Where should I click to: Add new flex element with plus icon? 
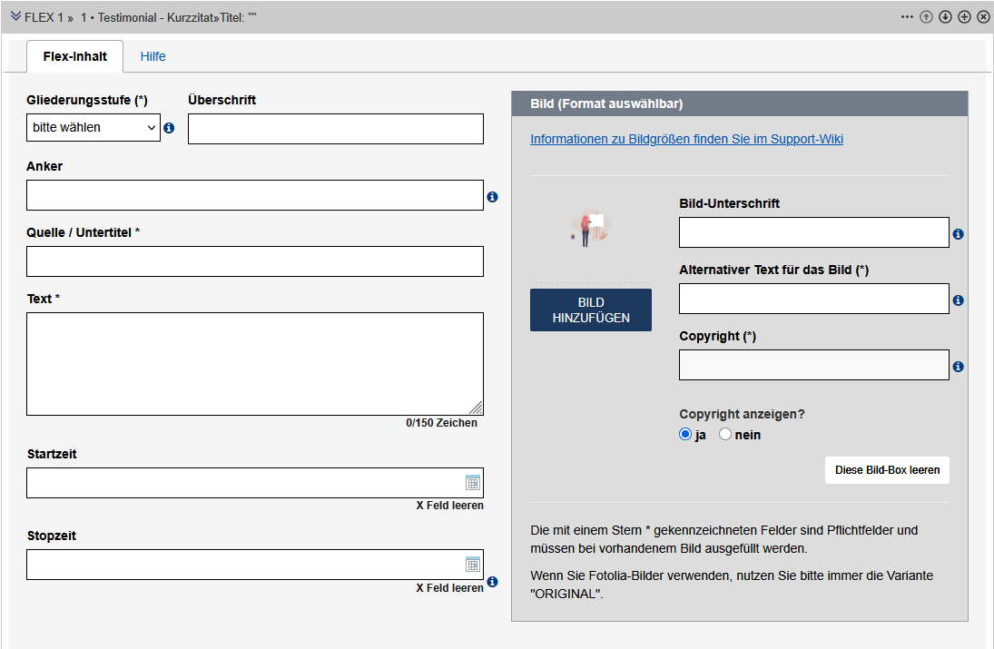(x=964, y=16)
